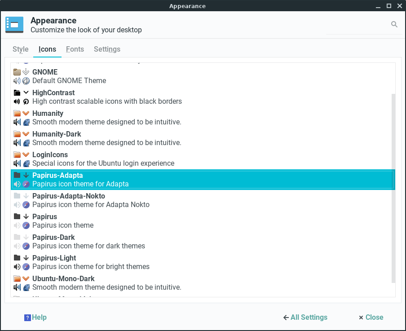Click the GNOME theme folder preview icon
Image resolution: width=406 pixels, height=331 pixels.
(x=17, y=72)
